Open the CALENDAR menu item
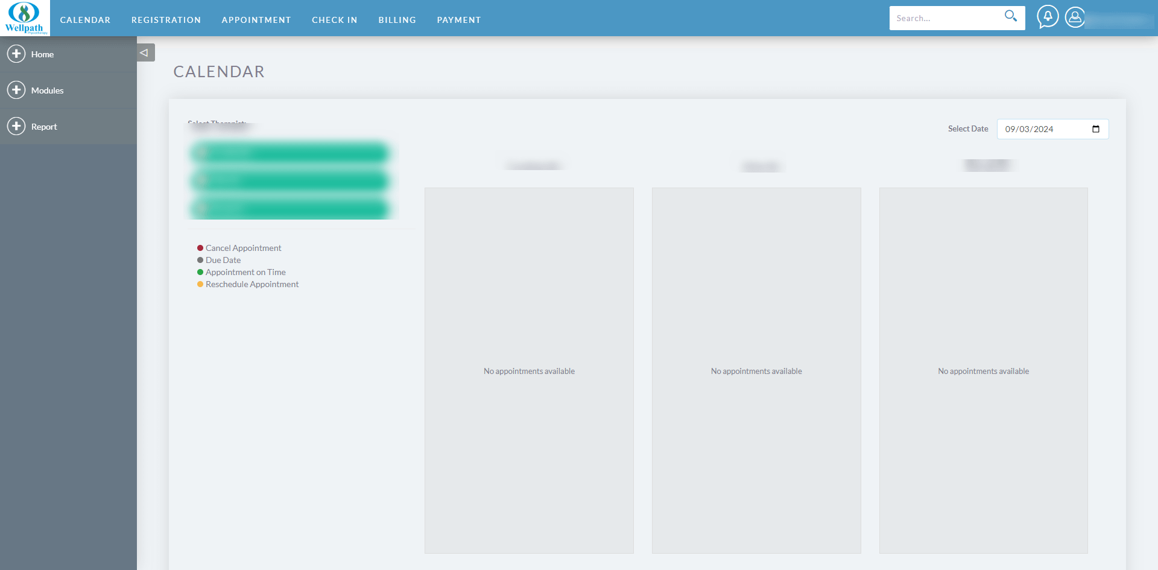1158x570 pixels. pyautogui.click(x=85, y=20)
